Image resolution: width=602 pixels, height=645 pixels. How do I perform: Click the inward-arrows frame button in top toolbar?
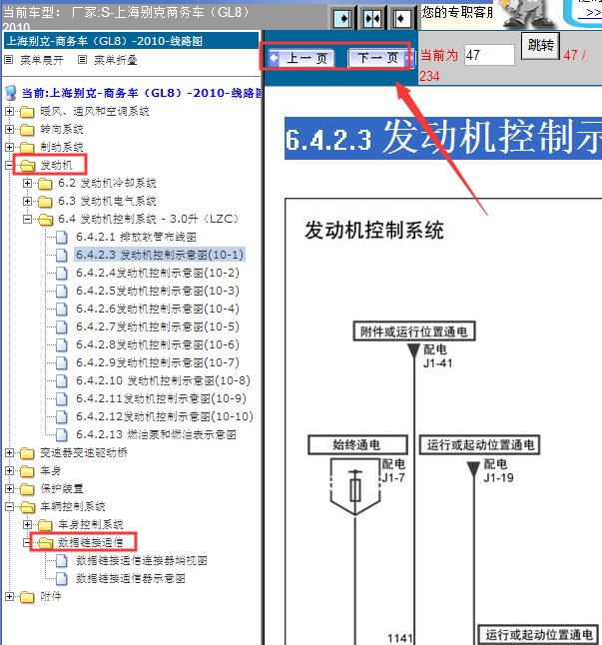coord(372,19)
